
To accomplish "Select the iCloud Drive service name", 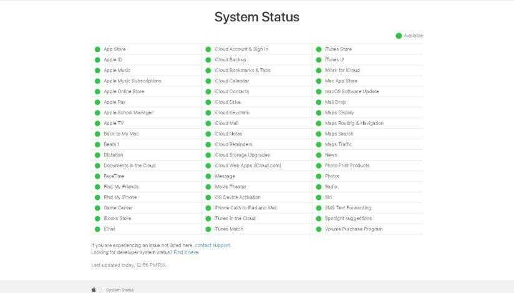I will click(227, 102).
